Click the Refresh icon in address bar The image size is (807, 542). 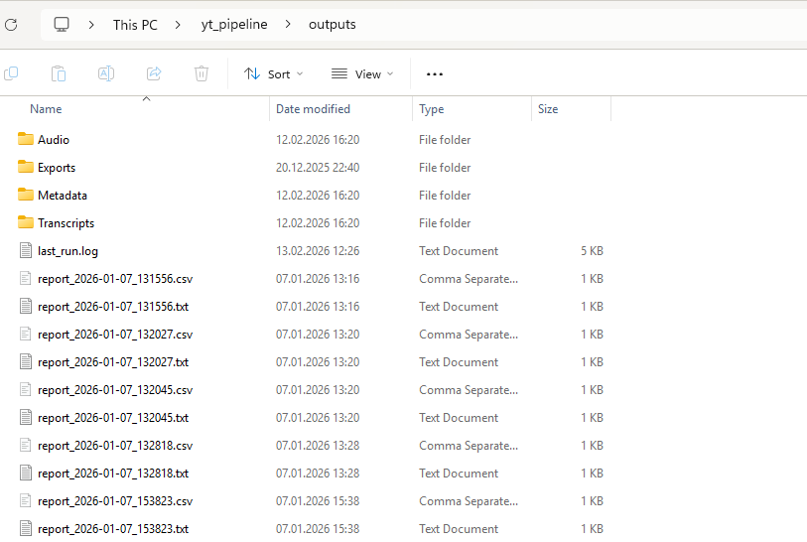(x=11, y=24)
